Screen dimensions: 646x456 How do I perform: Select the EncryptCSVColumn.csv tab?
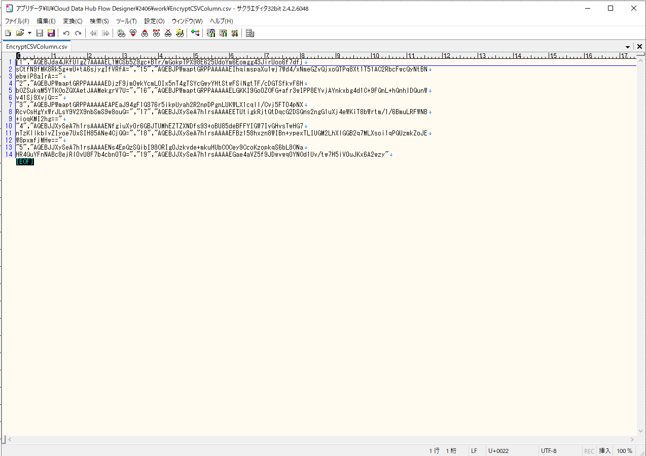[x=37, y=47]
